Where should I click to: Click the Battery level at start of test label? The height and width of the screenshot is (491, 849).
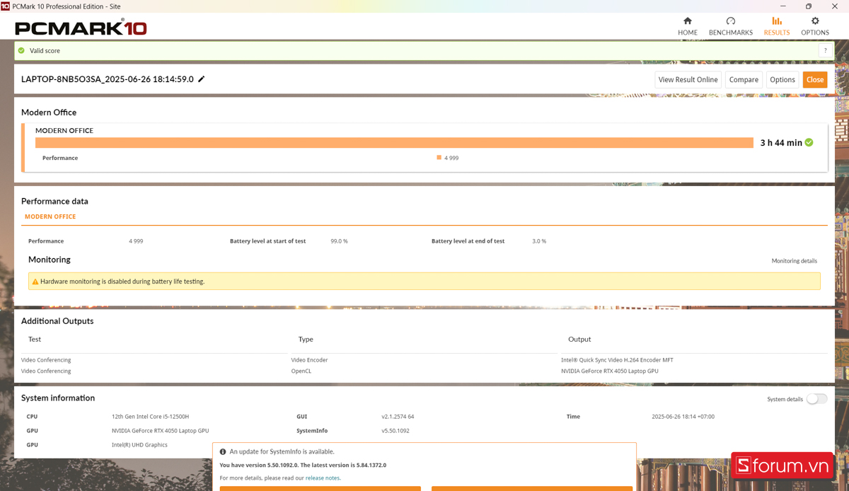(x=267, y=241)
